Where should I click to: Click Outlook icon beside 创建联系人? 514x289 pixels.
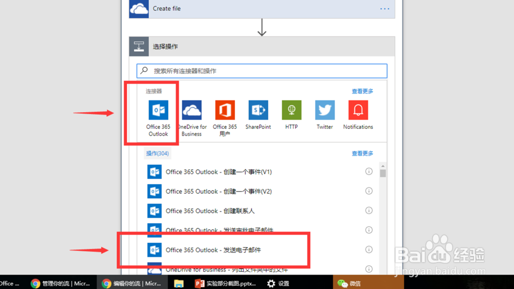click(154, 211)
